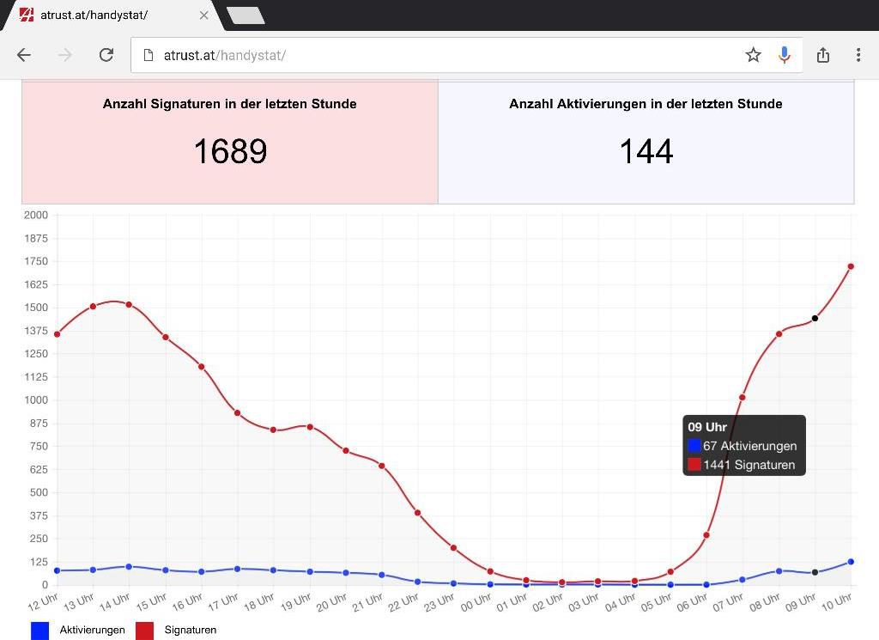The height and width of the screenshot is (640, 879).
Task: Go back to the previous page
Action: (x=24, y=55)
